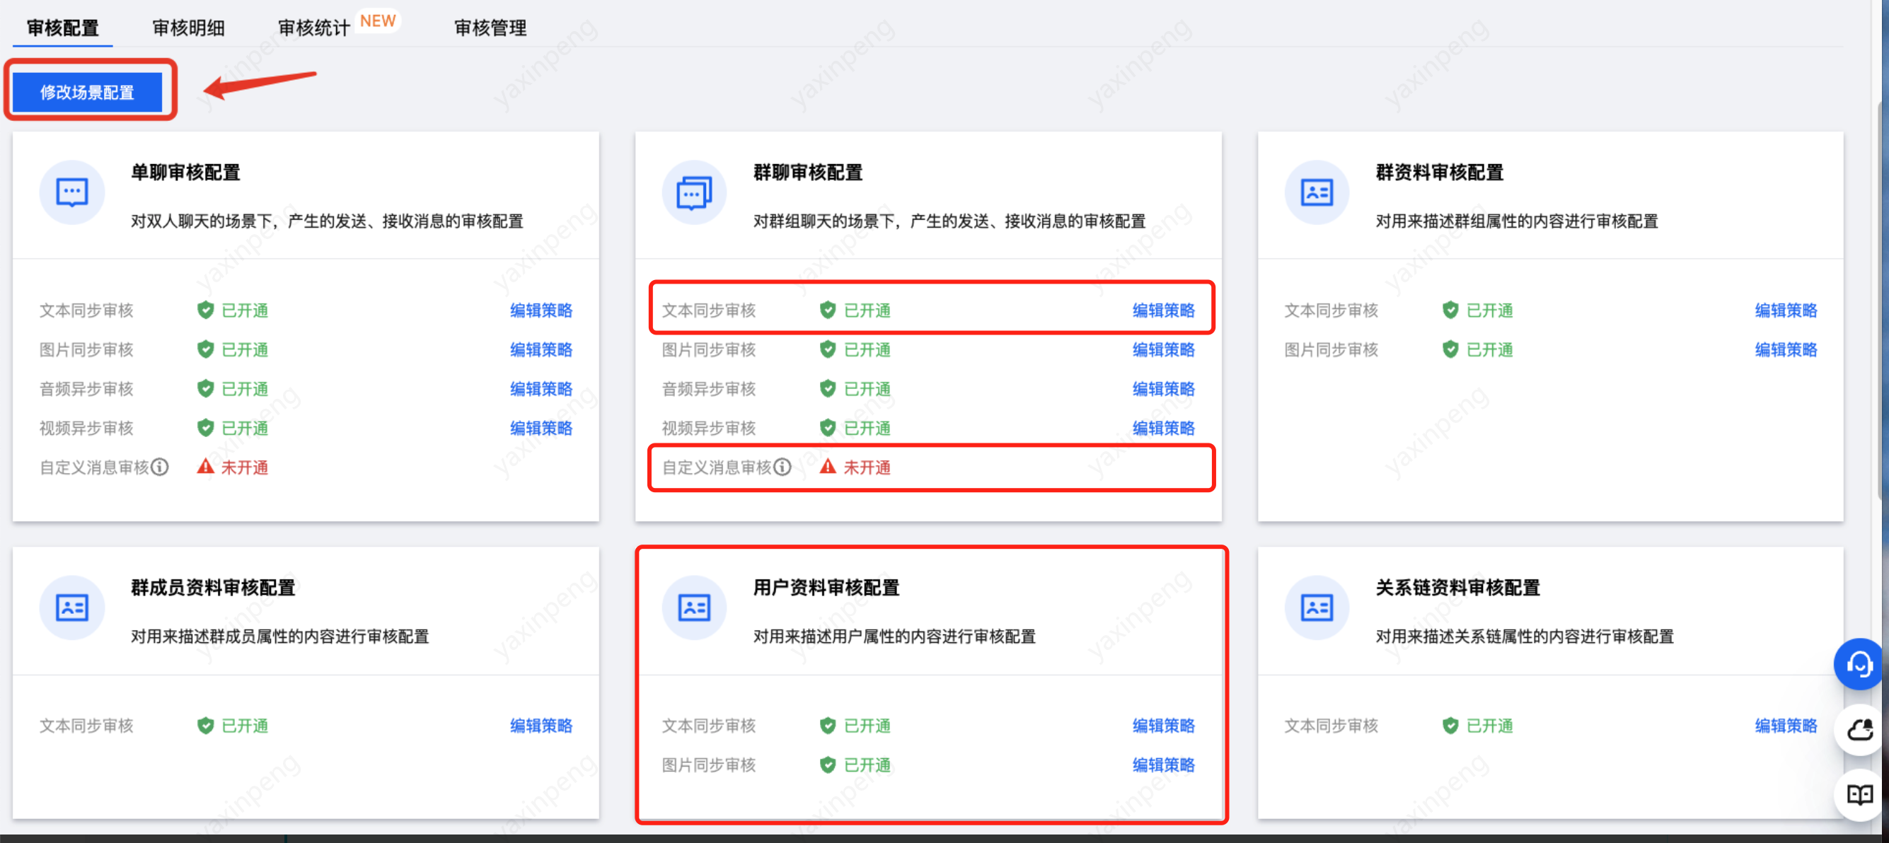Edit strategy for 群聊 图片同步审核

pyautogui.click(x=1164, y=349)
